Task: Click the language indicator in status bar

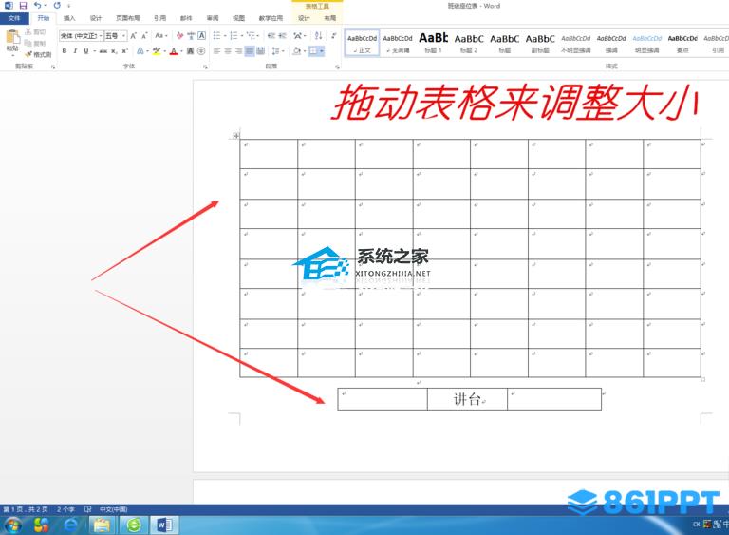Action: (114, 509)
